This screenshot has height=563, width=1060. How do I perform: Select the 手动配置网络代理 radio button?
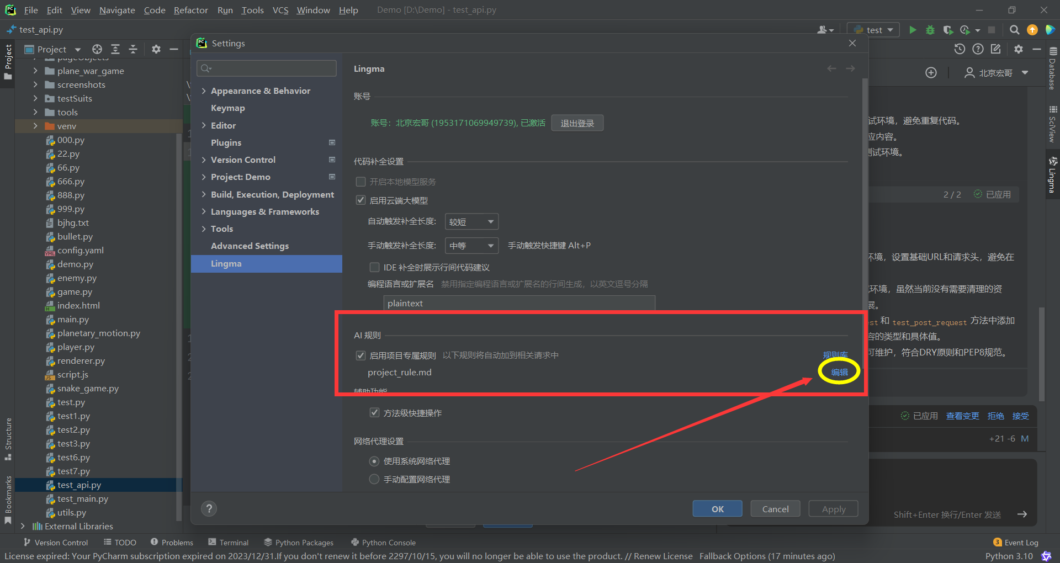(374, 479)
